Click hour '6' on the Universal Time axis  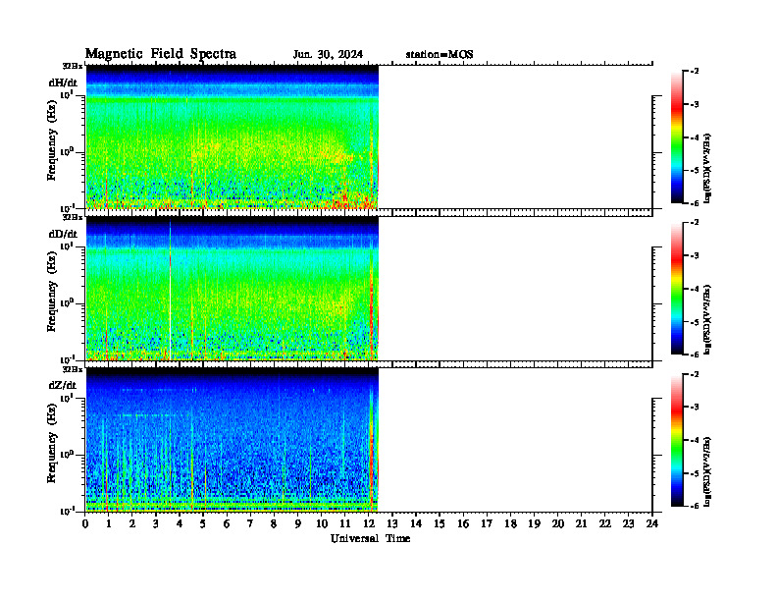coord(227,524)
